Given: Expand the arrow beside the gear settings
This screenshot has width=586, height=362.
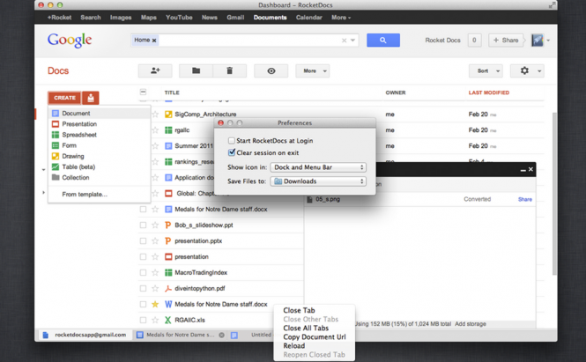Looking at the screenshot, I should [539, 71].
